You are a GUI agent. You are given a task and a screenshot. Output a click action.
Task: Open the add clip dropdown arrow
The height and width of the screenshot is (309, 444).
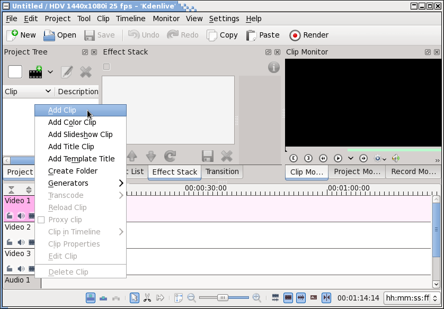click(x=50, y=72)
